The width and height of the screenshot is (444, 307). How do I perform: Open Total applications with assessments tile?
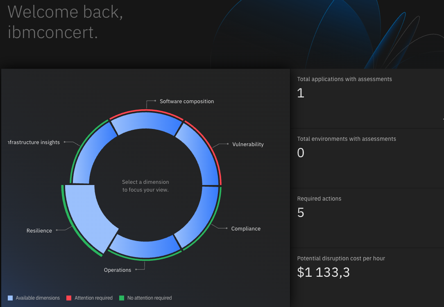[x=367, y=99]
